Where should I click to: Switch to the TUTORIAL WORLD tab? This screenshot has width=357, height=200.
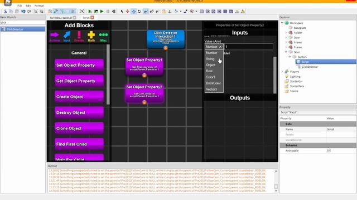point(61,18)
